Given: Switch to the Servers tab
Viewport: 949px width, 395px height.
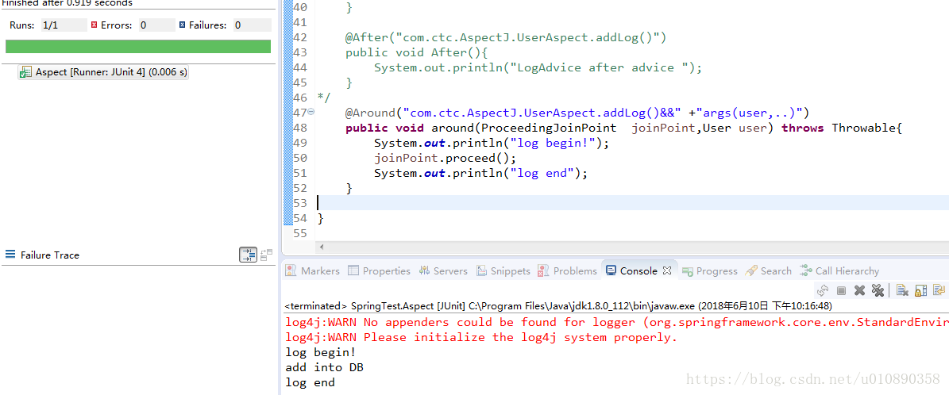Looking at the screenshot, I should click(x=443, y=271).
